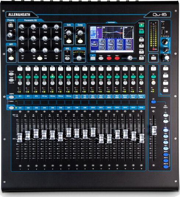Screen dimensions: 180x197
Task: Trigger SoftKey 4
Action: [166, 90]
